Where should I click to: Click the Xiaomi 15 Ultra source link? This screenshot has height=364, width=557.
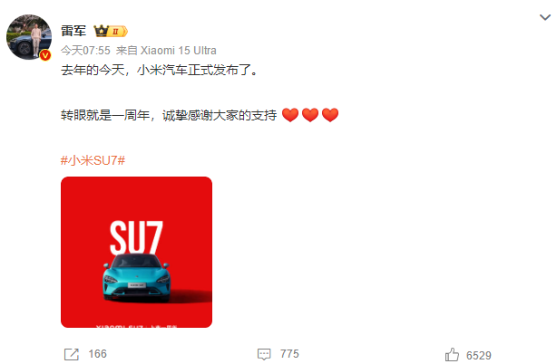(x=179, y=51)
